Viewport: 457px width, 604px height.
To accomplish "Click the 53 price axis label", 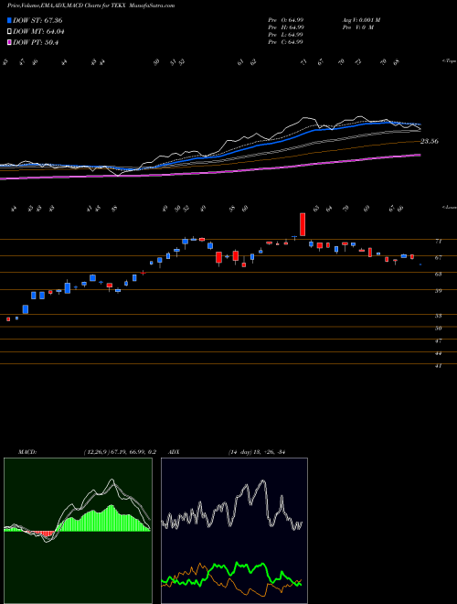I will 438,317.
